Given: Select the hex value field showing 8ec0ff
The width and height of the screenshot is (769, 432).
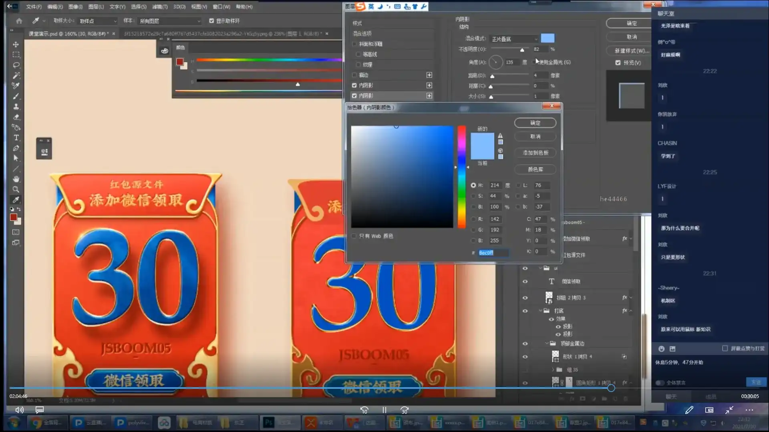Looking at the screenshot, I should 493,252.
